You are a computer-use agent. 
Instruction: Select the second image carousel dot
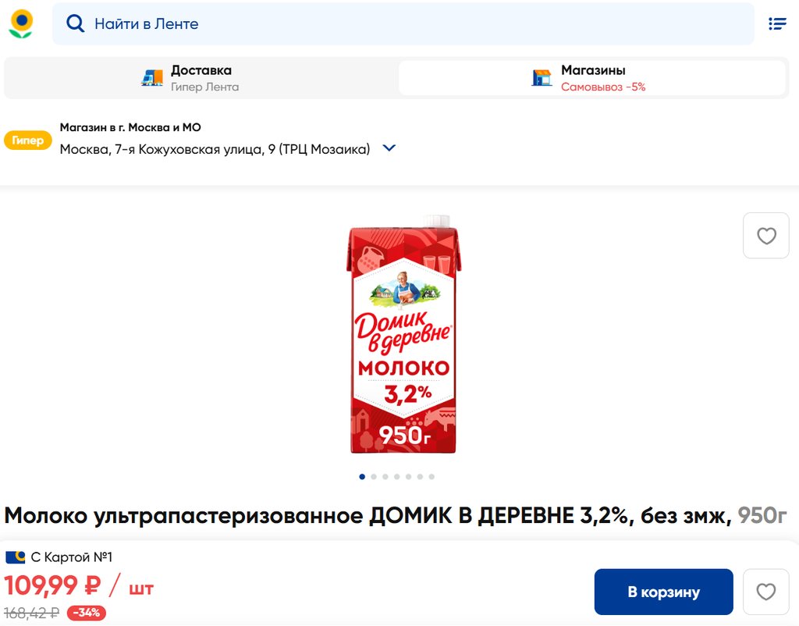coord(374,477)
